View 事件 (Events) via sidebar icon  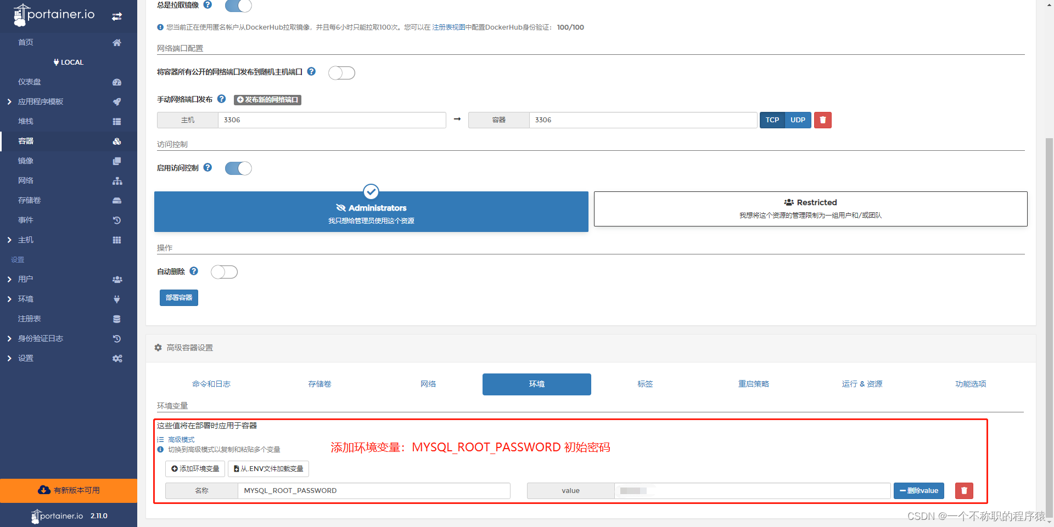pyautogui.click(x=25, y=219)
